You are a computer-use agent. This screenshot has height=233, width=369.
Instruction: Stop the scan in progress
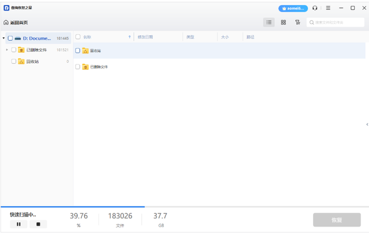coord(38,224)
